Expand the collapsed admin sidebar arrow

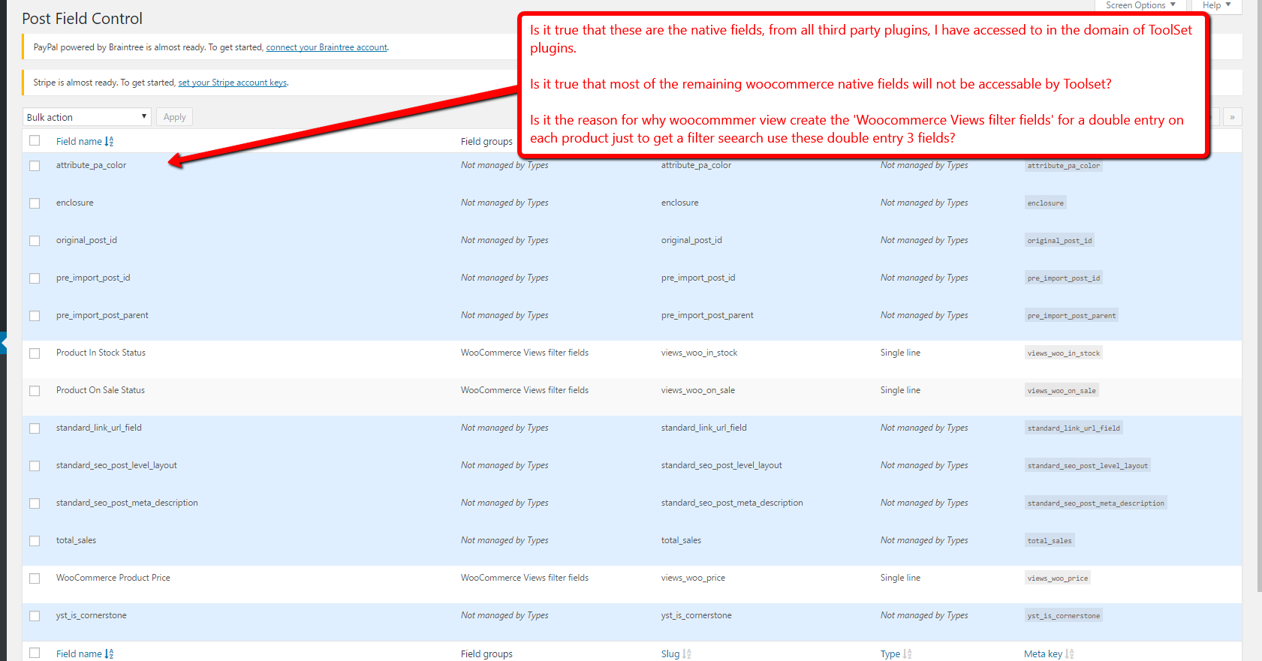coord(3,343)
